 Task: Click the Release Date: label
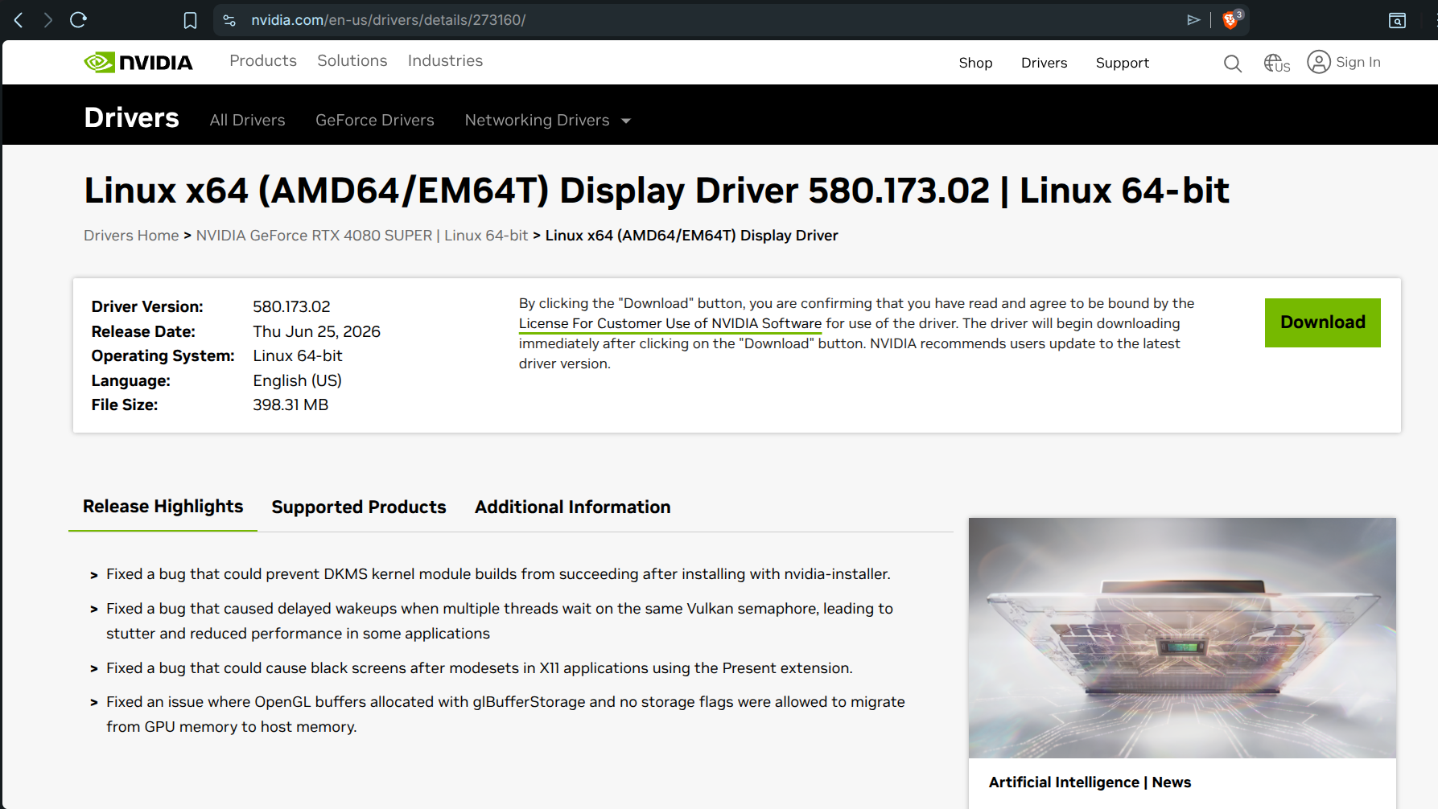(143, 331)
